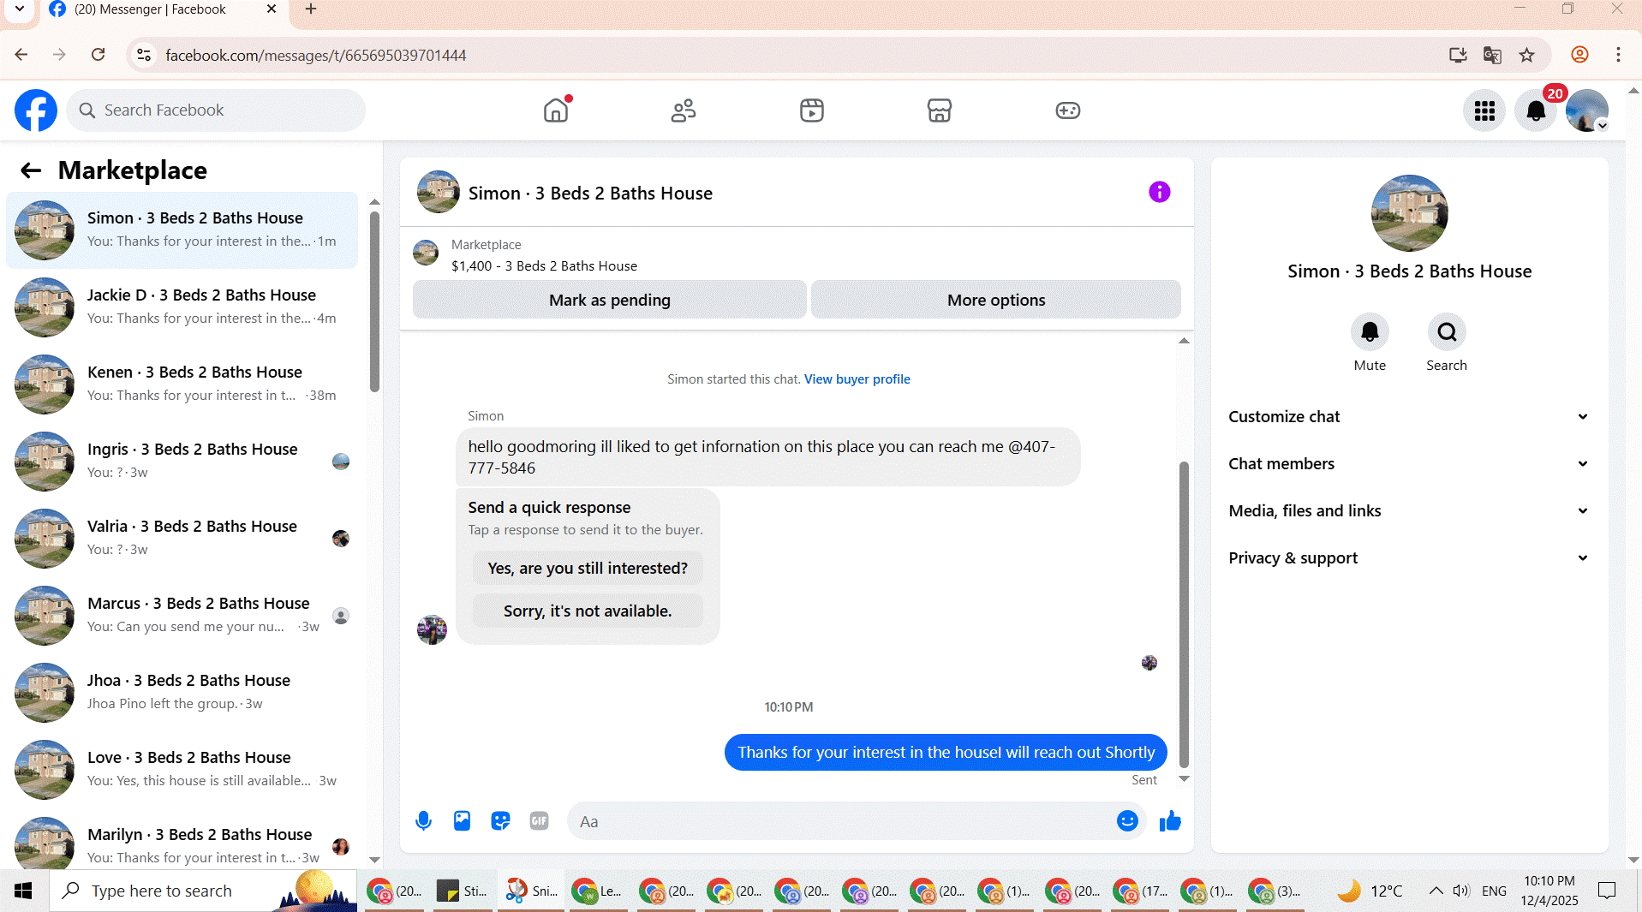Click the Facebook logo
The width and height of the screenshot is (1642, 912).
[x=36, y=110]
